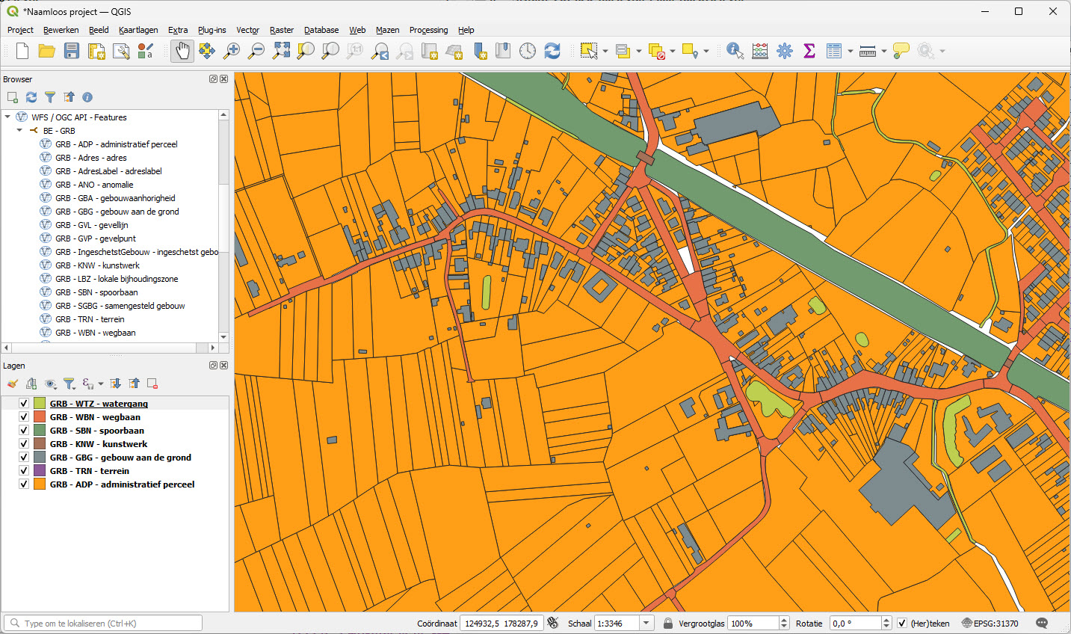This screenshot has width=1071, height=634.
Task: Uncheck GRB - SBN - spoorbaan visibility
Action: [x=23, y=430]
